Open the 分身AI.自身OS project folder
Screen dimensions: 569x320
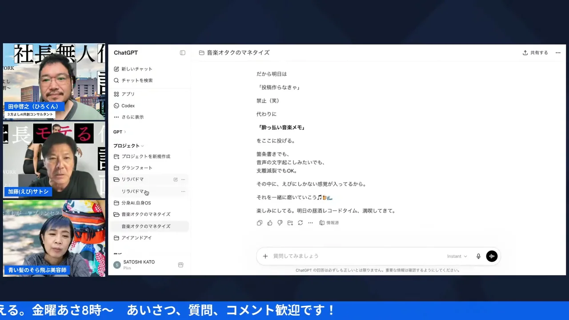132,203
